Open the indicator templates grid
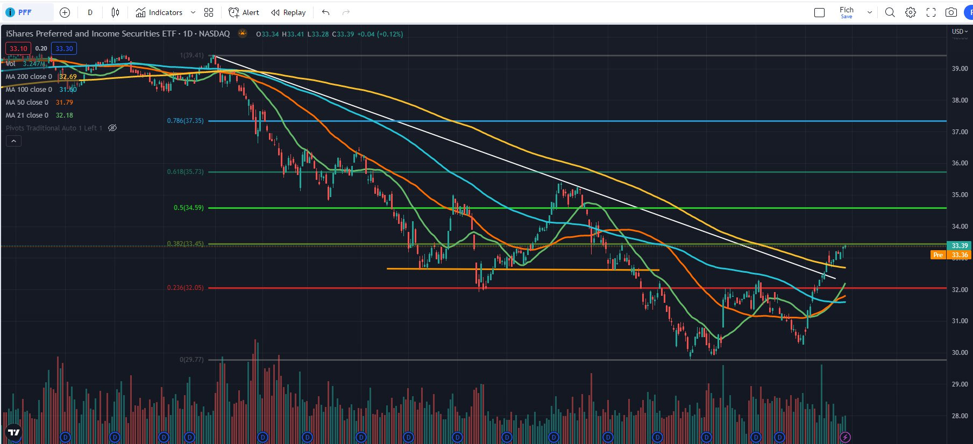This screenshot has width=973, height=444. [209, 12]
